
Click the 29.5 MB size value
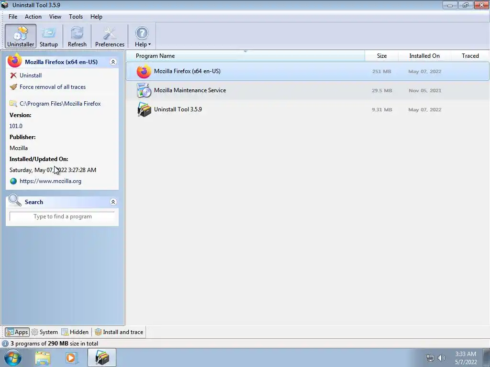(381, 90)
